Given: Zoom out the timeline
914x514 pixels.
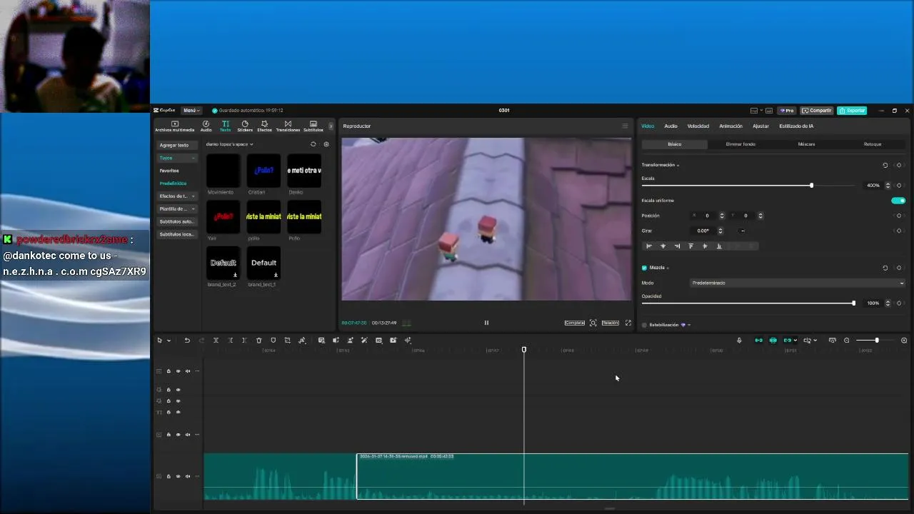Looking at the screenshot, I should coord(847,341).
